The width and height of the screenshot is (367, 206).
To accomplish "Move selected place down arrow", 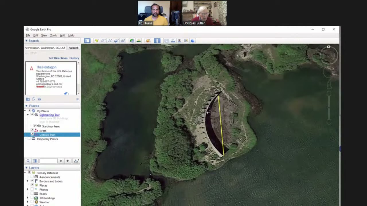I will coord(68,161).
